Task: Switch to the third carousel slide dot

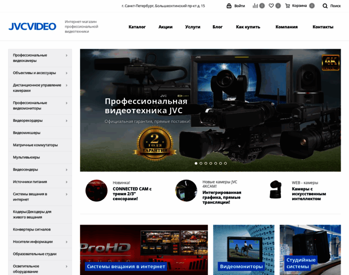Action: tap(206, 163)
